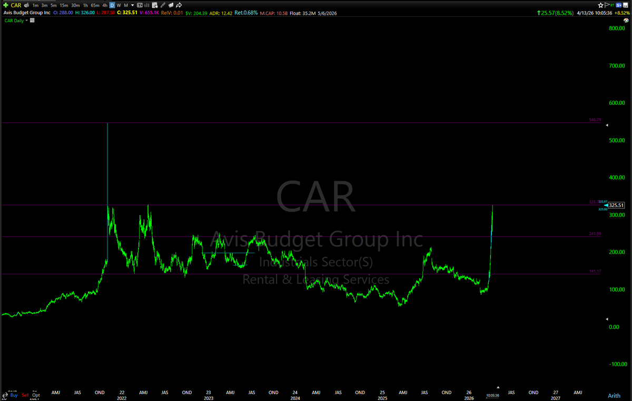Click the small up arrow above 10:05:36
The image size is (632, 401).
point(498,387)
